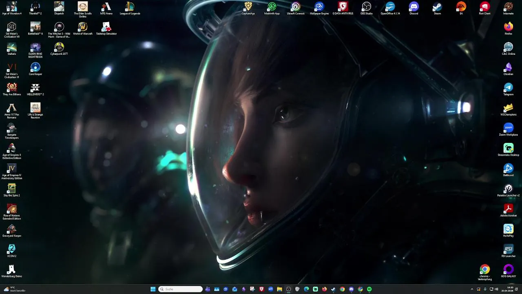This screenshot has width=522, height=294.
Task: Open the Windows Start menu
Action: (x=153, y=289)
